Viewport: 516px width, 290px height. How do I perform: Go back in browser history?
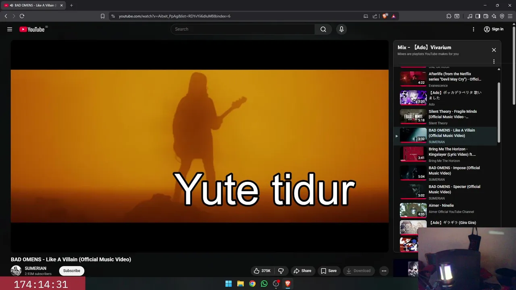6,16
